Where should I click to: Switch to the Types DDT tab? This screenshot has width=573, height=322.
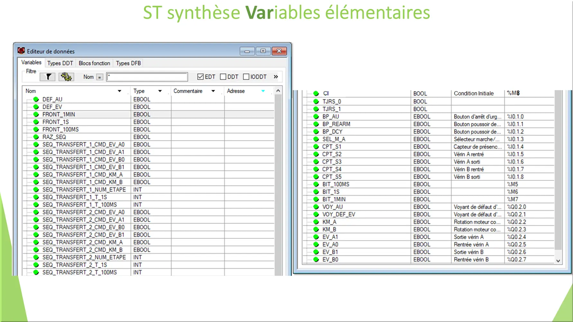[x=60, y=63]
